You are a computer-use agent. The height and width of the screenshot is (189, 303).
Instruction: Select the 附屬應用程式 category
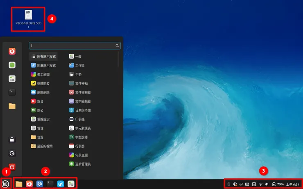tap(43, 65)
